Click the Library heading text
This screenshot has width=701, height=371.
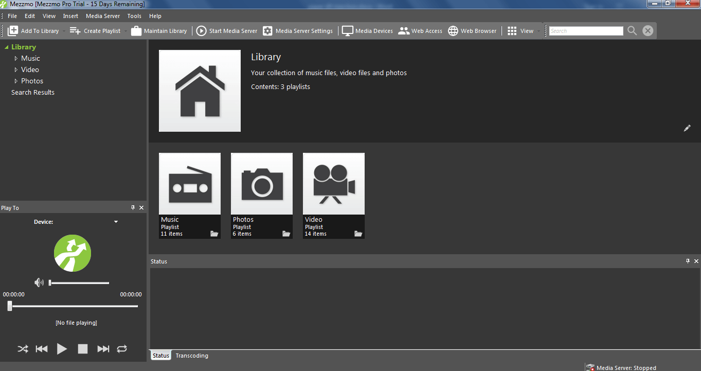coord(266,57)
